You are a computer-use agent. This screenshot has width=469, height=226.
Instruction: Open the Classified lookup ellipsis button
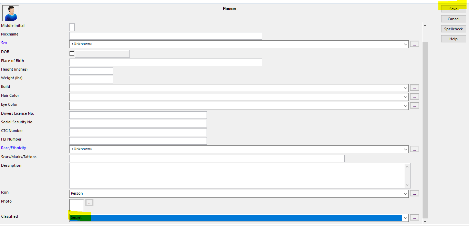(x=415, y=217)
